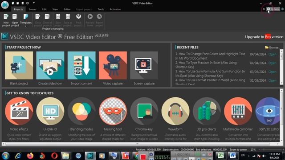Click date 04/04/2024 of first recent file
Viewport: 285px width, 160px height.
[258, 54]
